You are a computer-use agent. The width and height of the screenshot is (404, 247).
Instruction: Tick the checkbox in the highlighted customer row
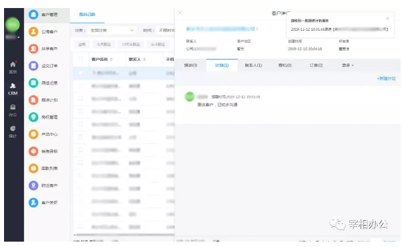80,73
